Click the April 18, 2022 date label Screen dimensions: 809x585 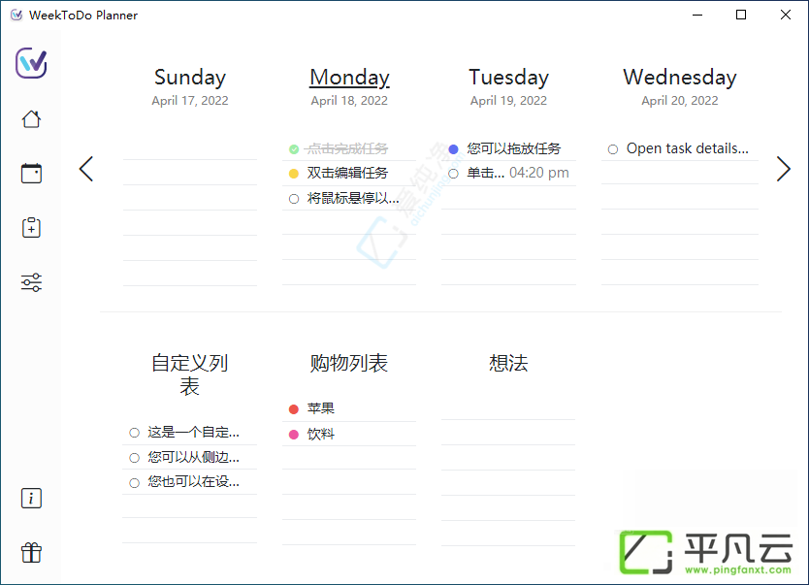pyautogui.click(x=349, y=101)
